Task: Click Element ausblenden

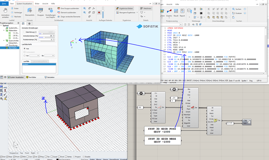Action: tap(67, 12)
